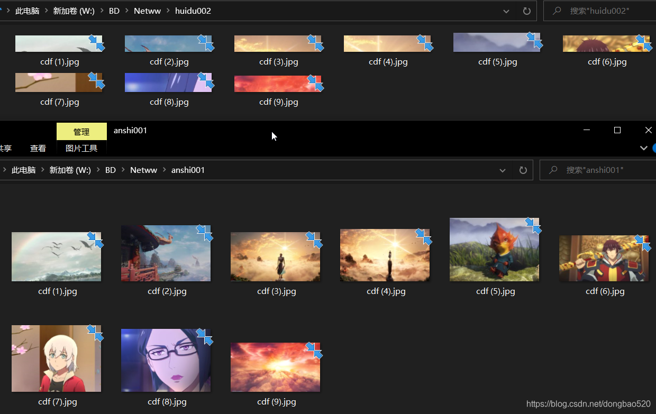Select cdf (1).jpg thumbnail in huidu002
Image resolution: width=656 pixels, height=414 pixels.
(x=59, y=43)
